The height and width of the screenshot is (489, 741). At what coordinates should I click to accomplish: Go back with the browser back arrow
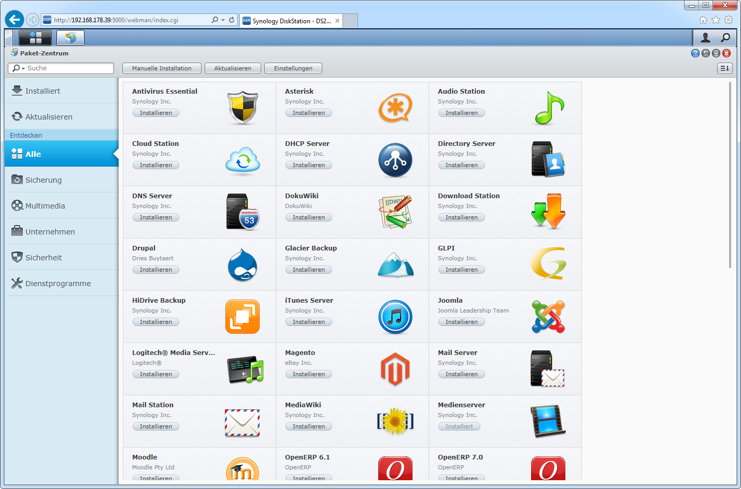tap(15, 19)
